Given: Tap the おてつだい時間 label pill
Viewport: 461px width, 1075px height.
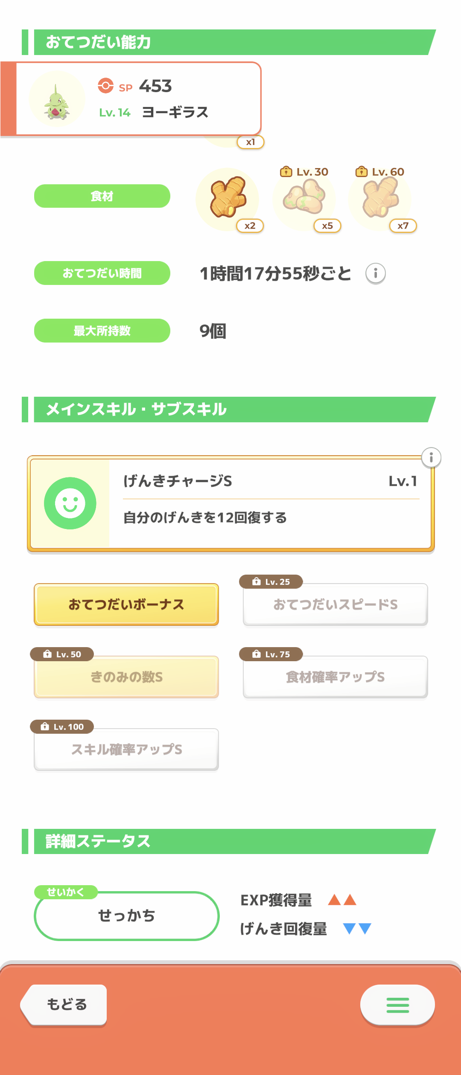Looking at the screenshot, I should pyautogui.click(x=102, y=273).
